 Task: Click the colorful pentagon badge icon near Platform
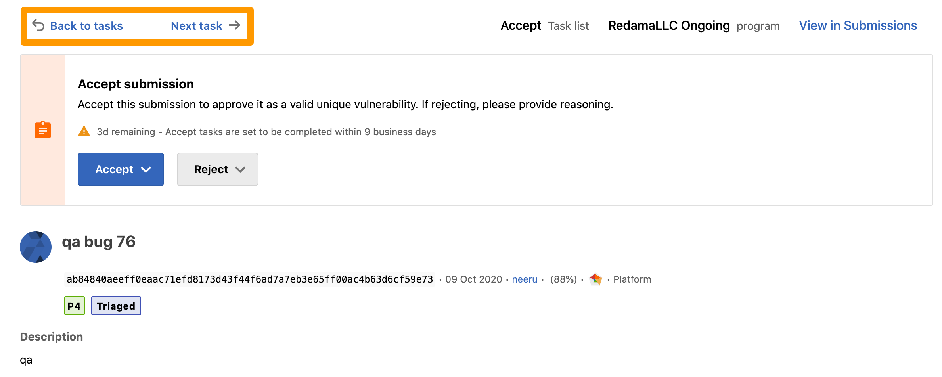click(x=595, y=279)
